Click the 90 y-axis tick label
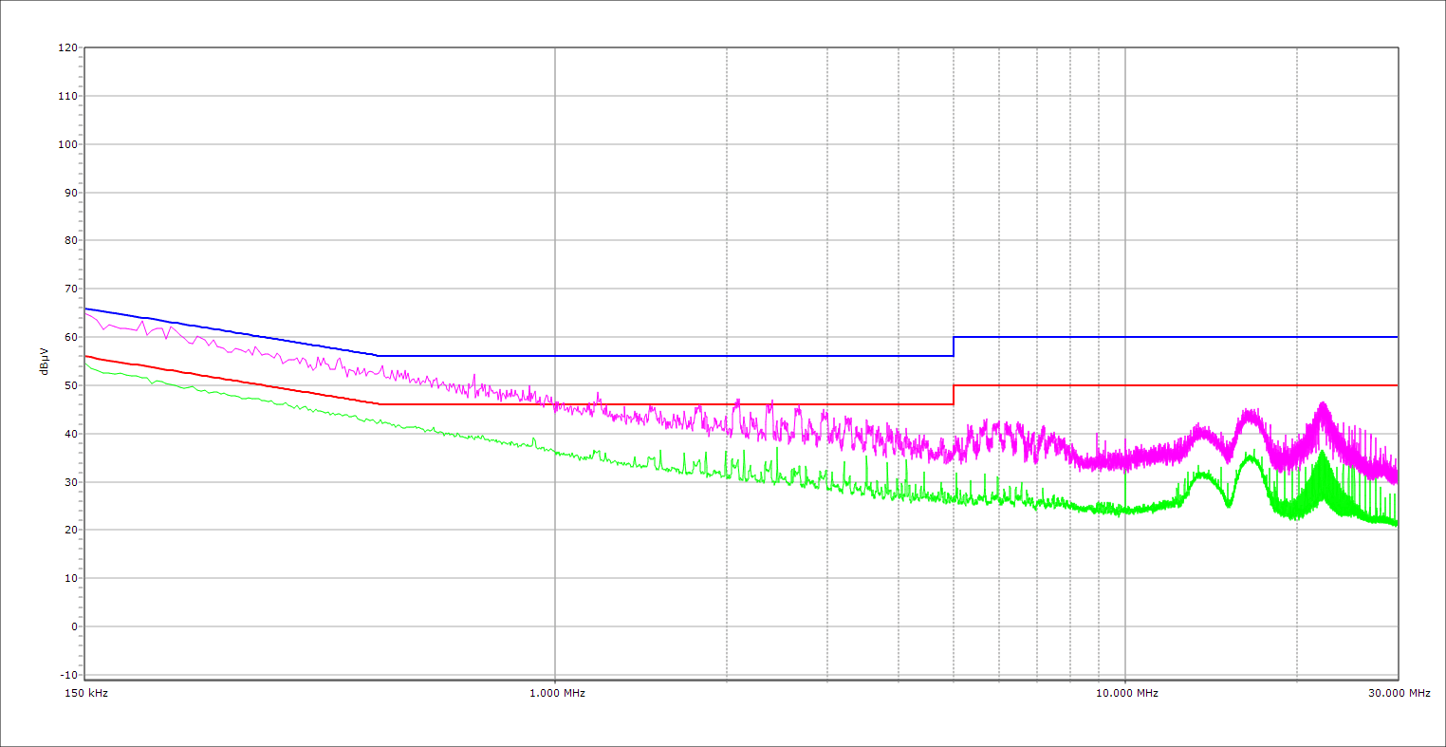The height and width of the screenshot is (747, 1446). pyautogui.click(x=70, y=193)
